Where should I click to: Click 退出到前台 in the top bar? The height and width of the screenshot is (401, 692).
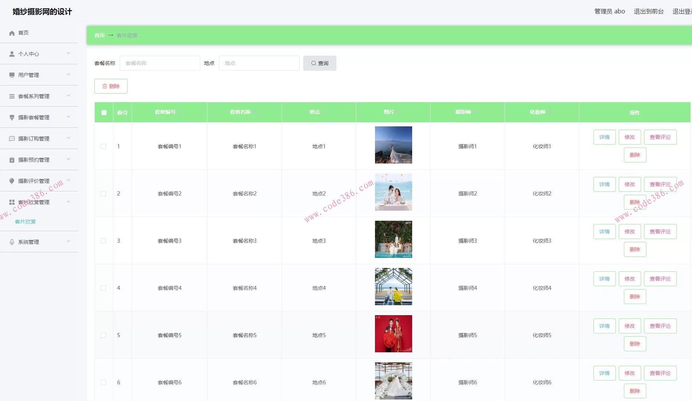point(649,12)
